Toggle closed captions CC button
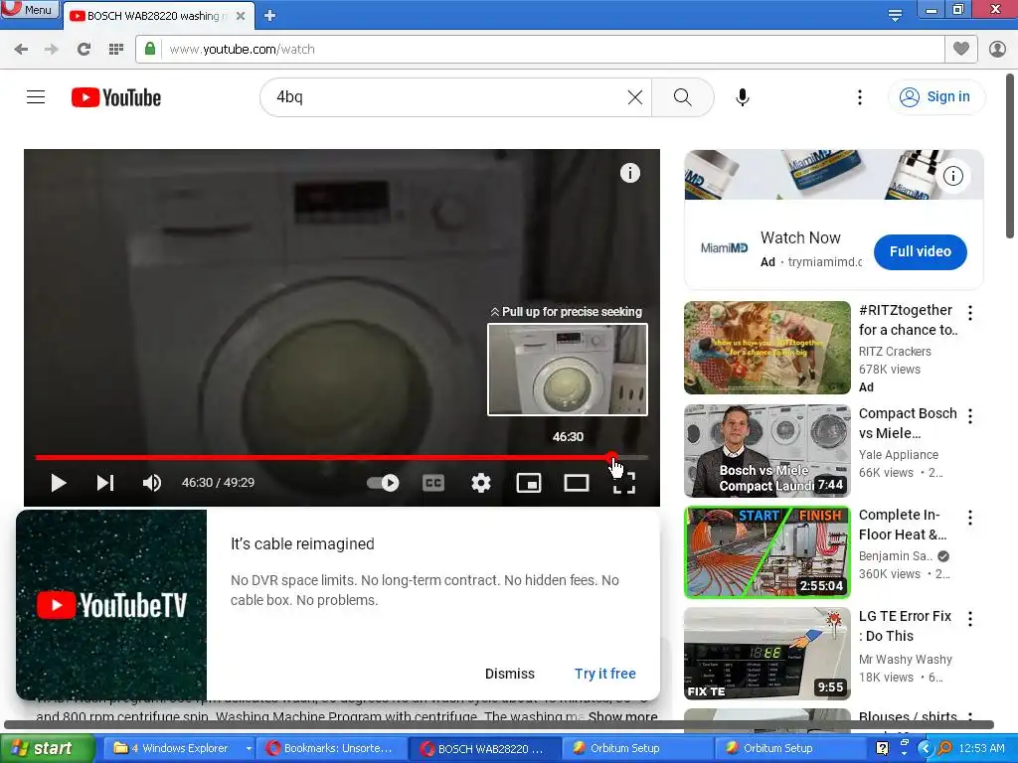Image resolution: width=1018 pixels, height=763 pixels. pos(433,483)
